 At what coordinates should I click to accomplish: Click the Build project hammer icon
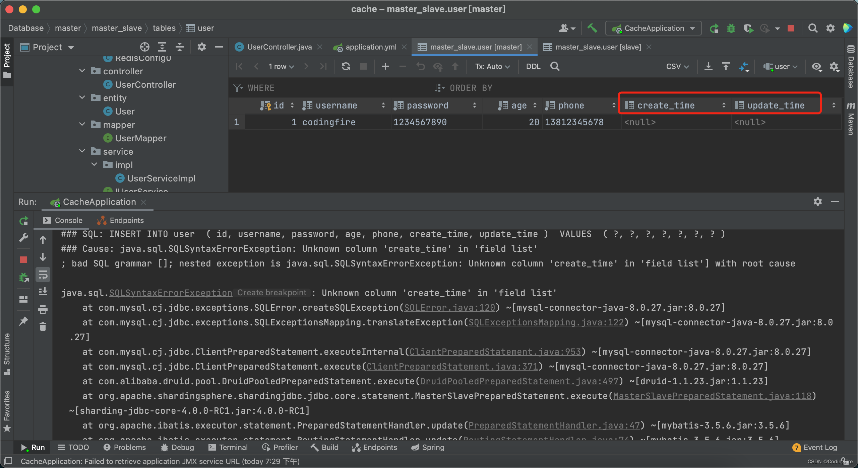coord(592,28)
